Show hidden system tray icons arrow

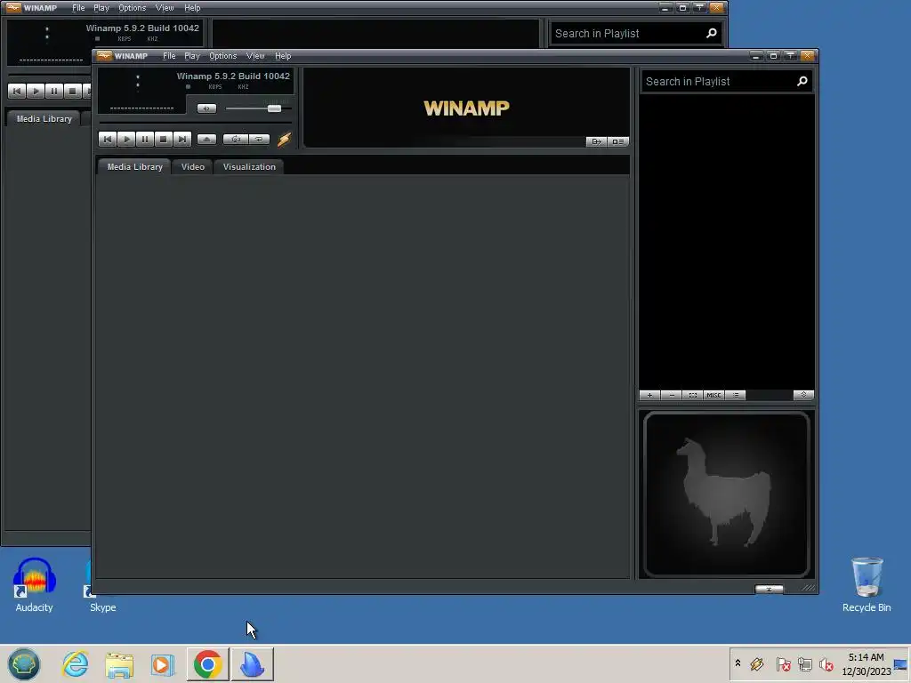pos(738,663)
